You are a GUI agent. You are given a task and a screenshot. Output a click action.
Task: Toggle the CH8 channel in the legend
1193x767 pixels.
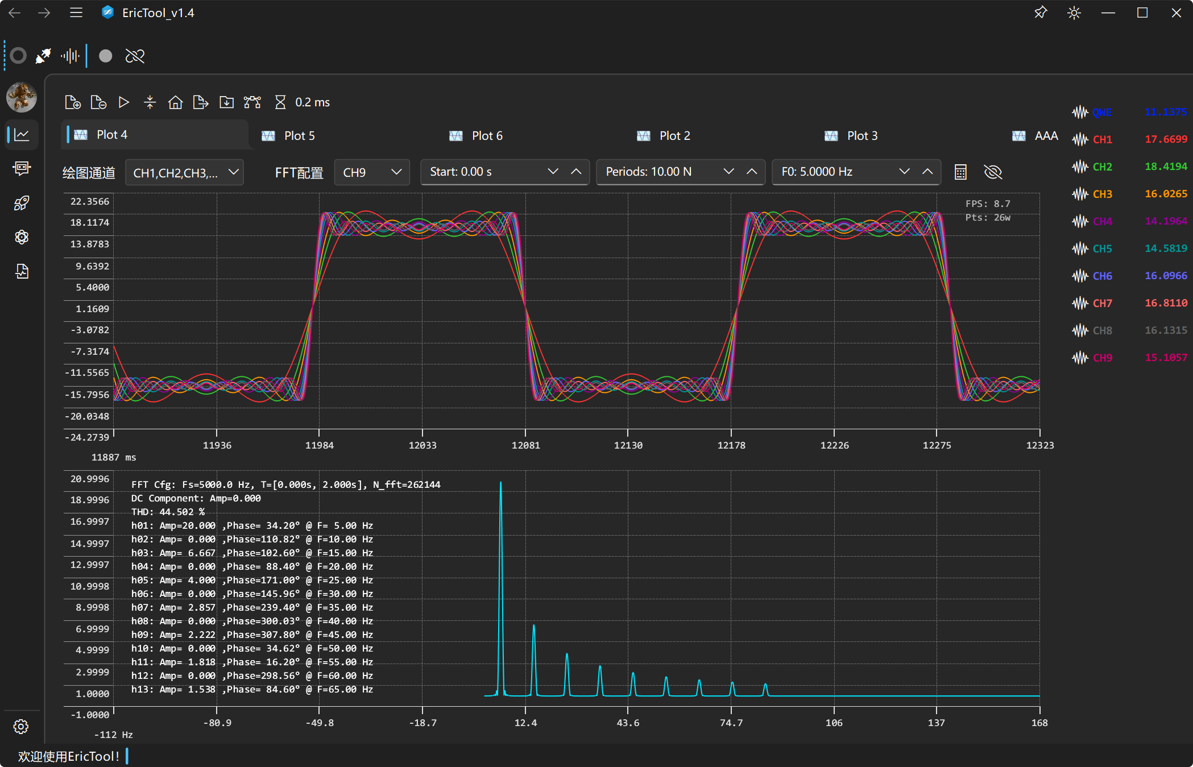point(1101,330)
